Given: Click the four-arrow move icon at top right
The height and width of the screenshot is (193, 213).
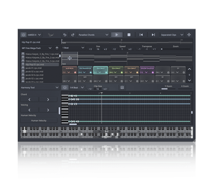Looking at the screenshot, I should coord(189,35).
